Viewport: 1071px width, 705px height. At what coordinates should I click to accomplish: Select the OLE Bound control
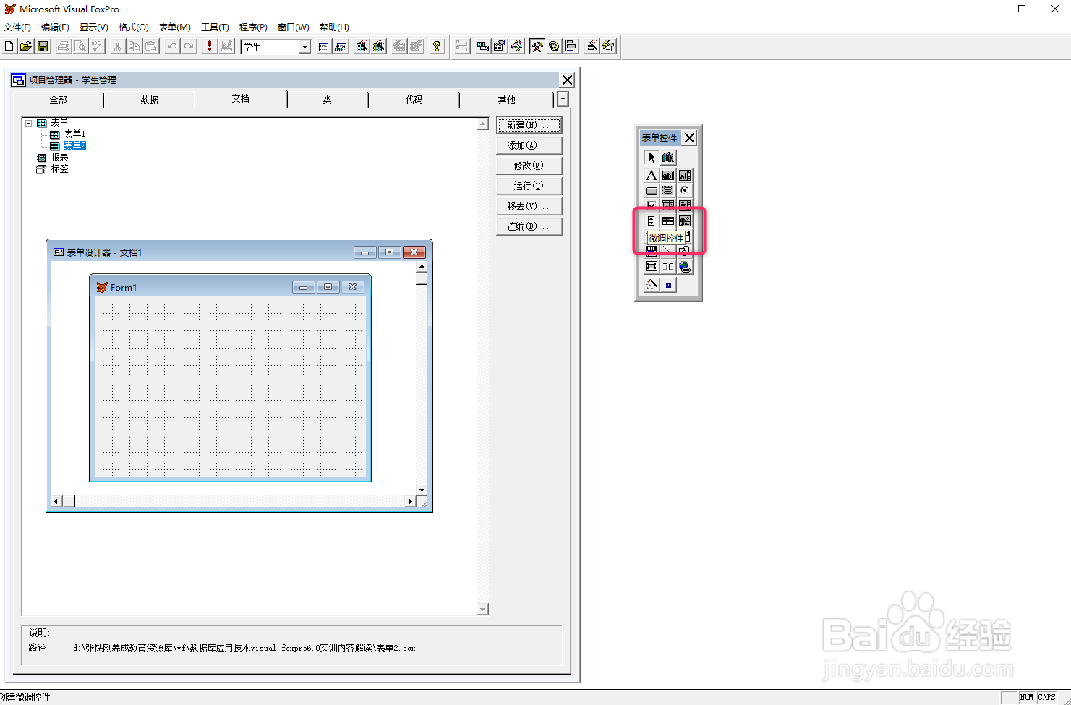tap(652, 250)
